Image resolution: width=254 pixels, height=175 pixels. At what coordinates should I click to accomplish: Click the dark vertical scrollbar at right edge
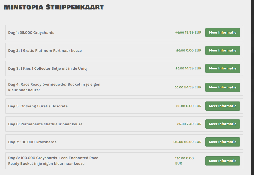pyautogui.click(x=252, y=87)
